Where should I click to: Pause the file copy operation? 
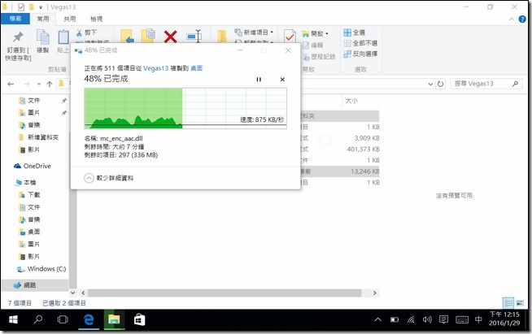259,80
